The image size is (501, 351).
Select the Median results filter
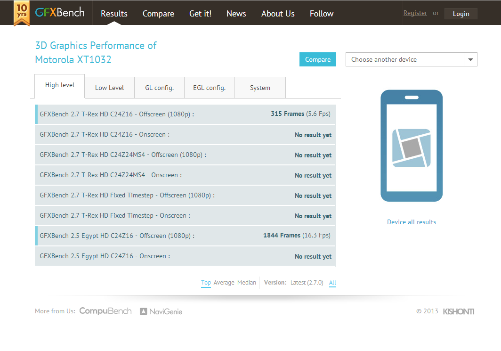point(247,283)
